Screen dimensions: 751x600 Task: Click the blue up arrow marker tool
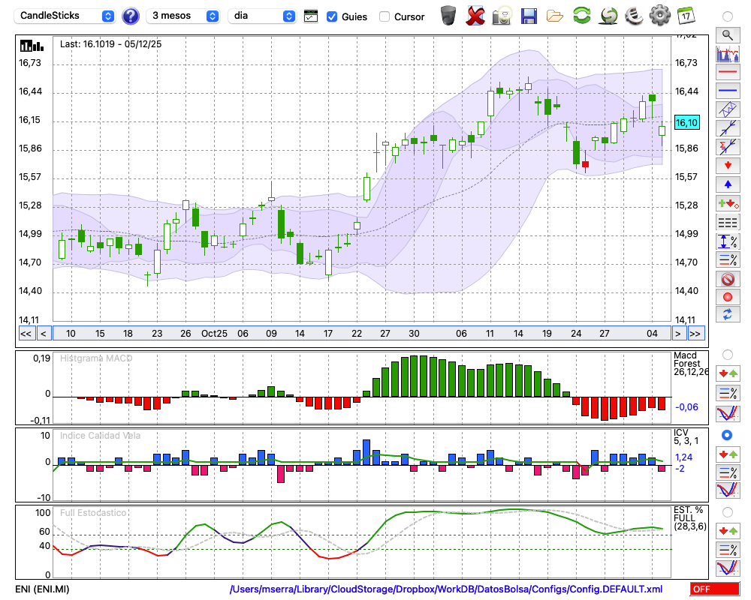tap(727, 184)
